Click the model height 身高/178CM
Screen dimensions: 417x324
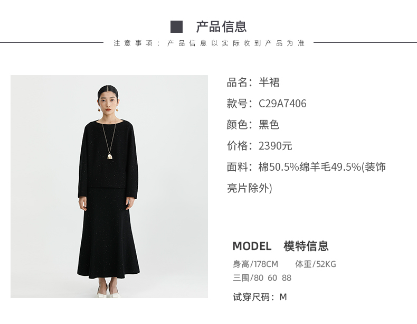coord(255,264)
